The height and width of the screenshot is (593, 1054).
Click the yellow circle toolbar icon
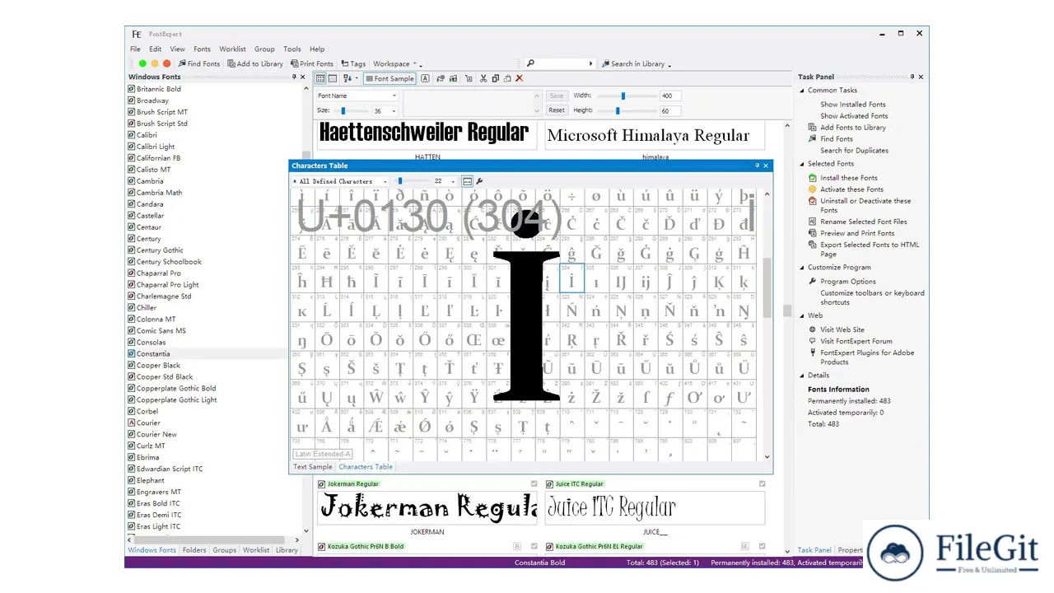coord(154,63)
